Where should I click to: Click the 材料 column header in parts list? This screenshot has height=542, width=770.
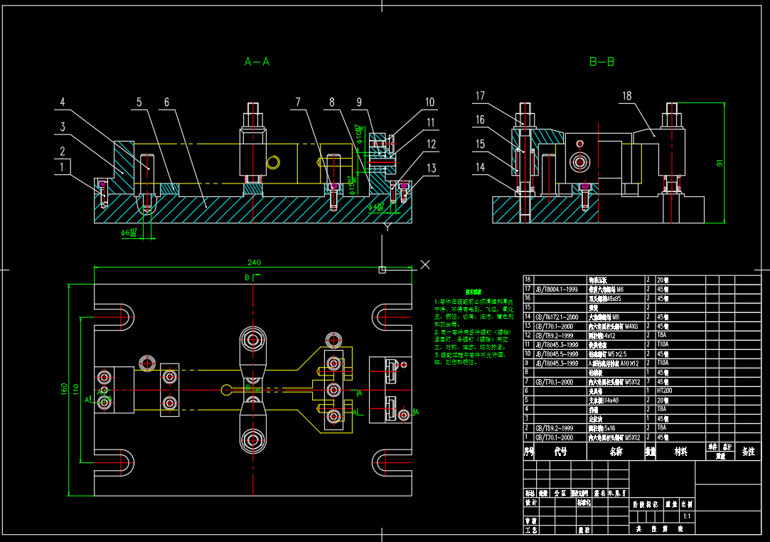click(x=680, y=451)
